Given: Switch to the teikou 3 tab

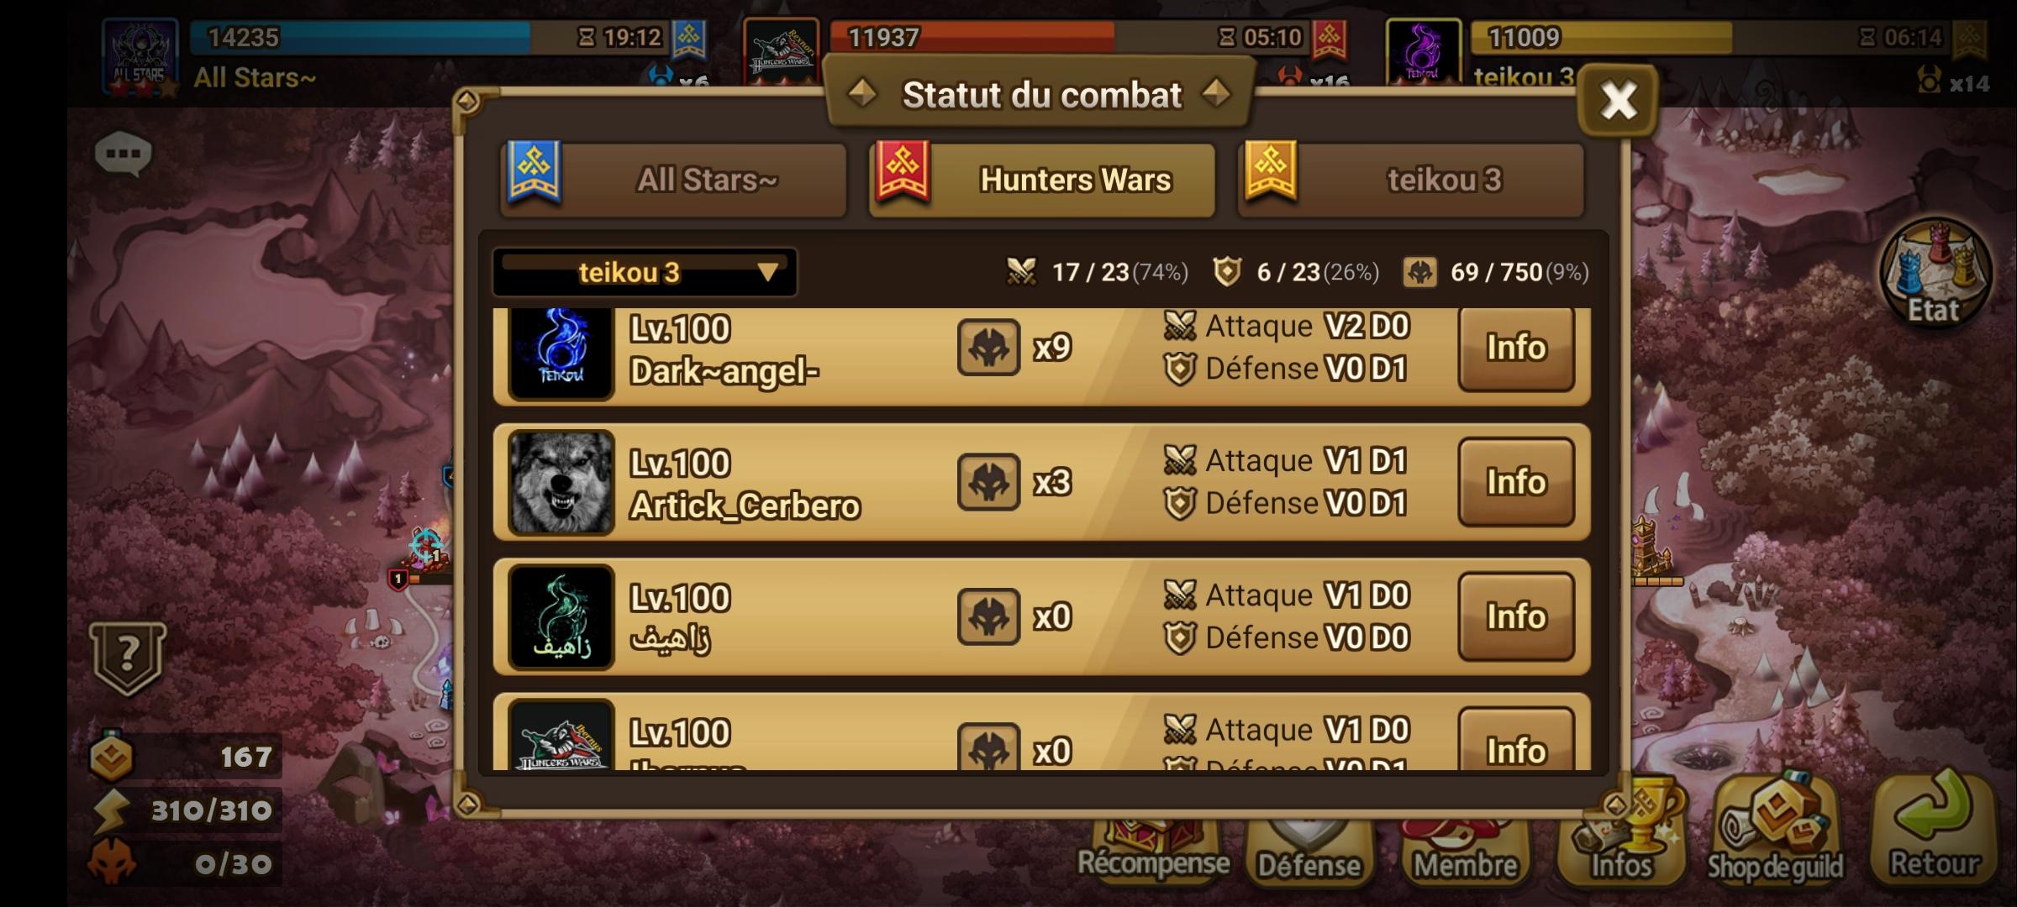Looking at the screenshot, I should click(x=1411, y=180).
